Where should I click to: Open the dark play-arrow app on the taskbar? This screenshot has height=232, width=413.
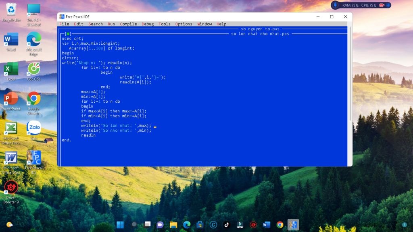(240, 225)
